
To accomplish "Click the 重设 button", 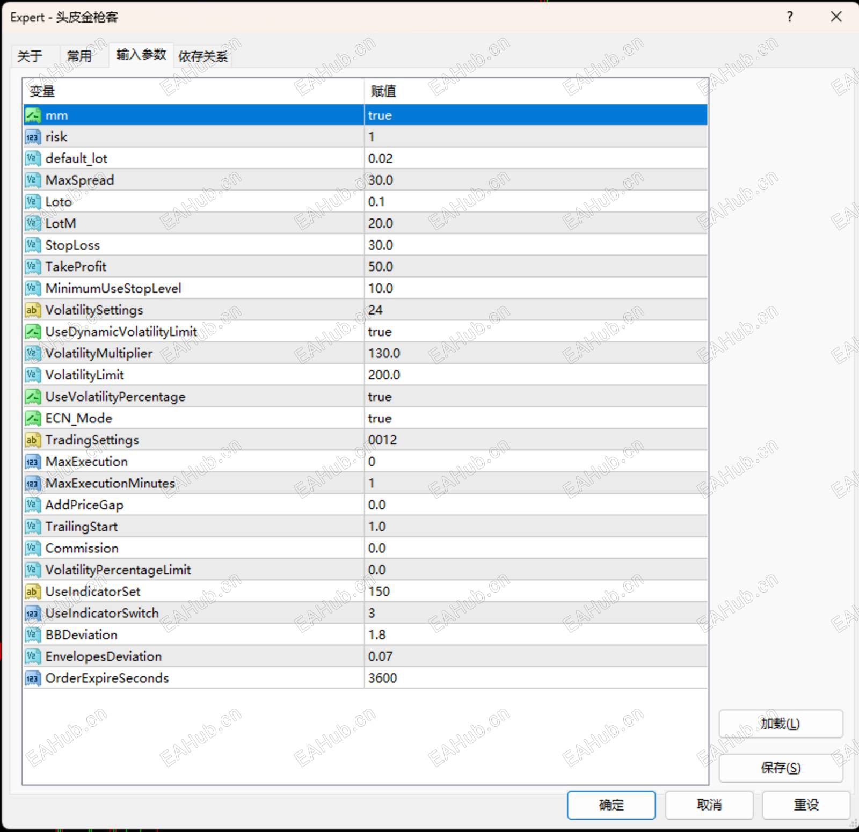I will tap(806, 805).
